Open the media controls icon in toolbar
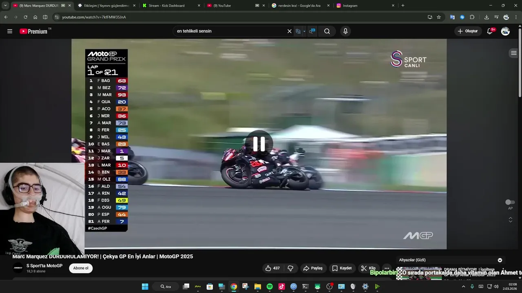The height and width of the screenshot is (293, 522). click(x=496, y=17)
